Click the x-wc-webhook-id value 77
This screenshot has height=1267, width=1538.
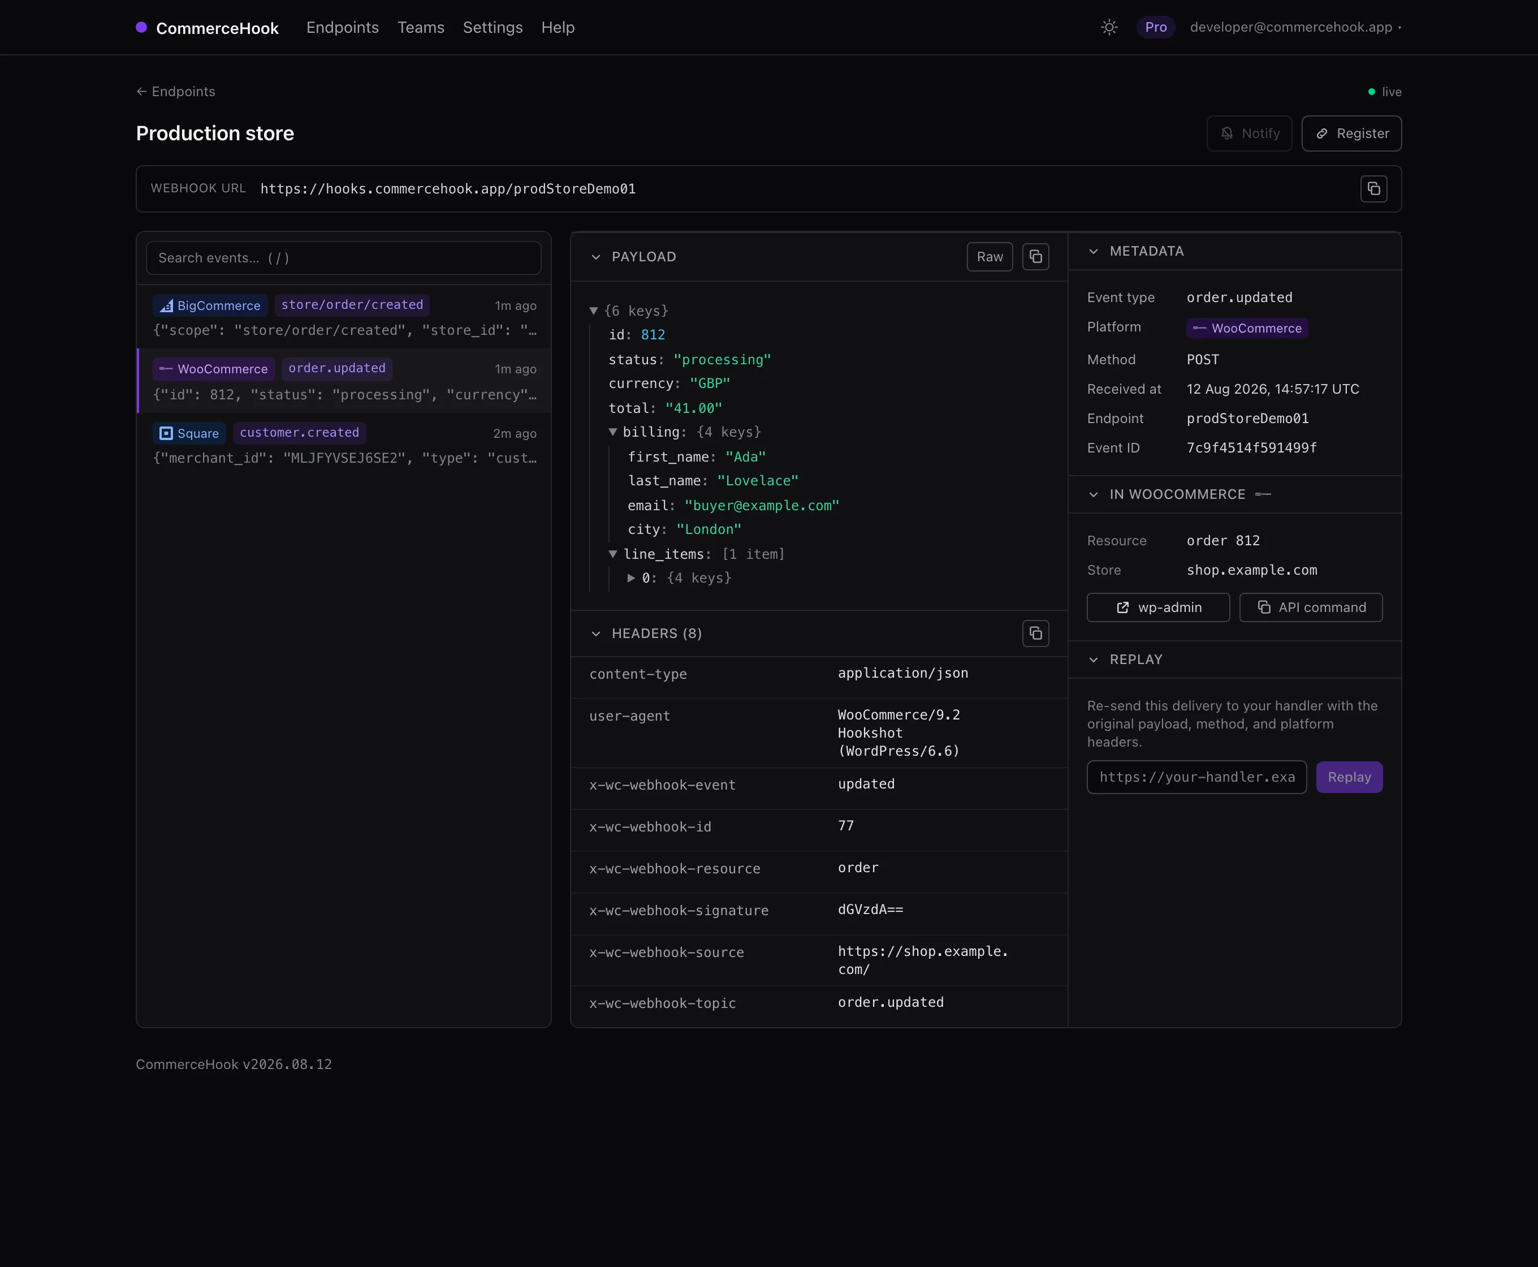click(x=845, y=826)
